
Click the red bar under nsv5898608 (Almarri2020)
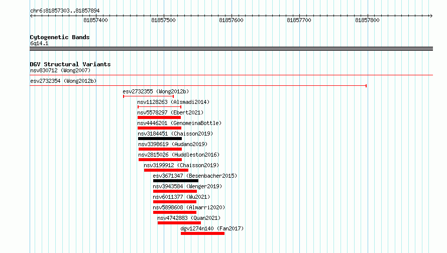click(175, 212)
